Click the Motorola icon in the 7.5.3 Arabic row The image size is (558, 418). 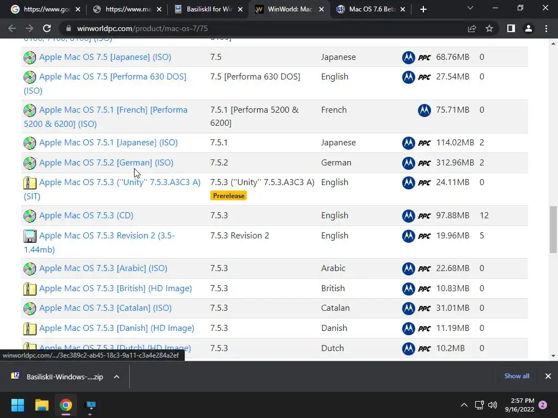(x=409, y=269)
